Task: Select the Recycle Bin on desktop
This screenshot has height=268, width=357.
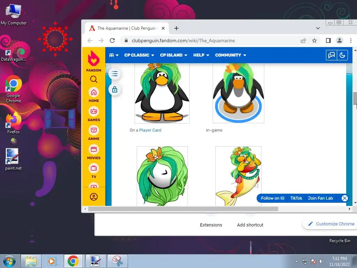Action: (340, 241)
